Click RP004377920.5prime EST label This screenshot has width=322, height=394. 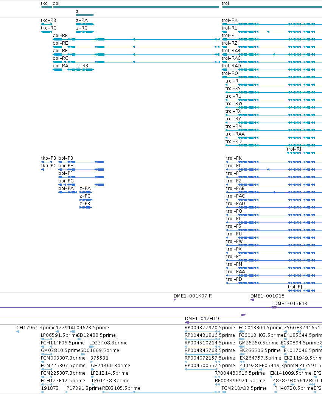click(x=210, y=328)
